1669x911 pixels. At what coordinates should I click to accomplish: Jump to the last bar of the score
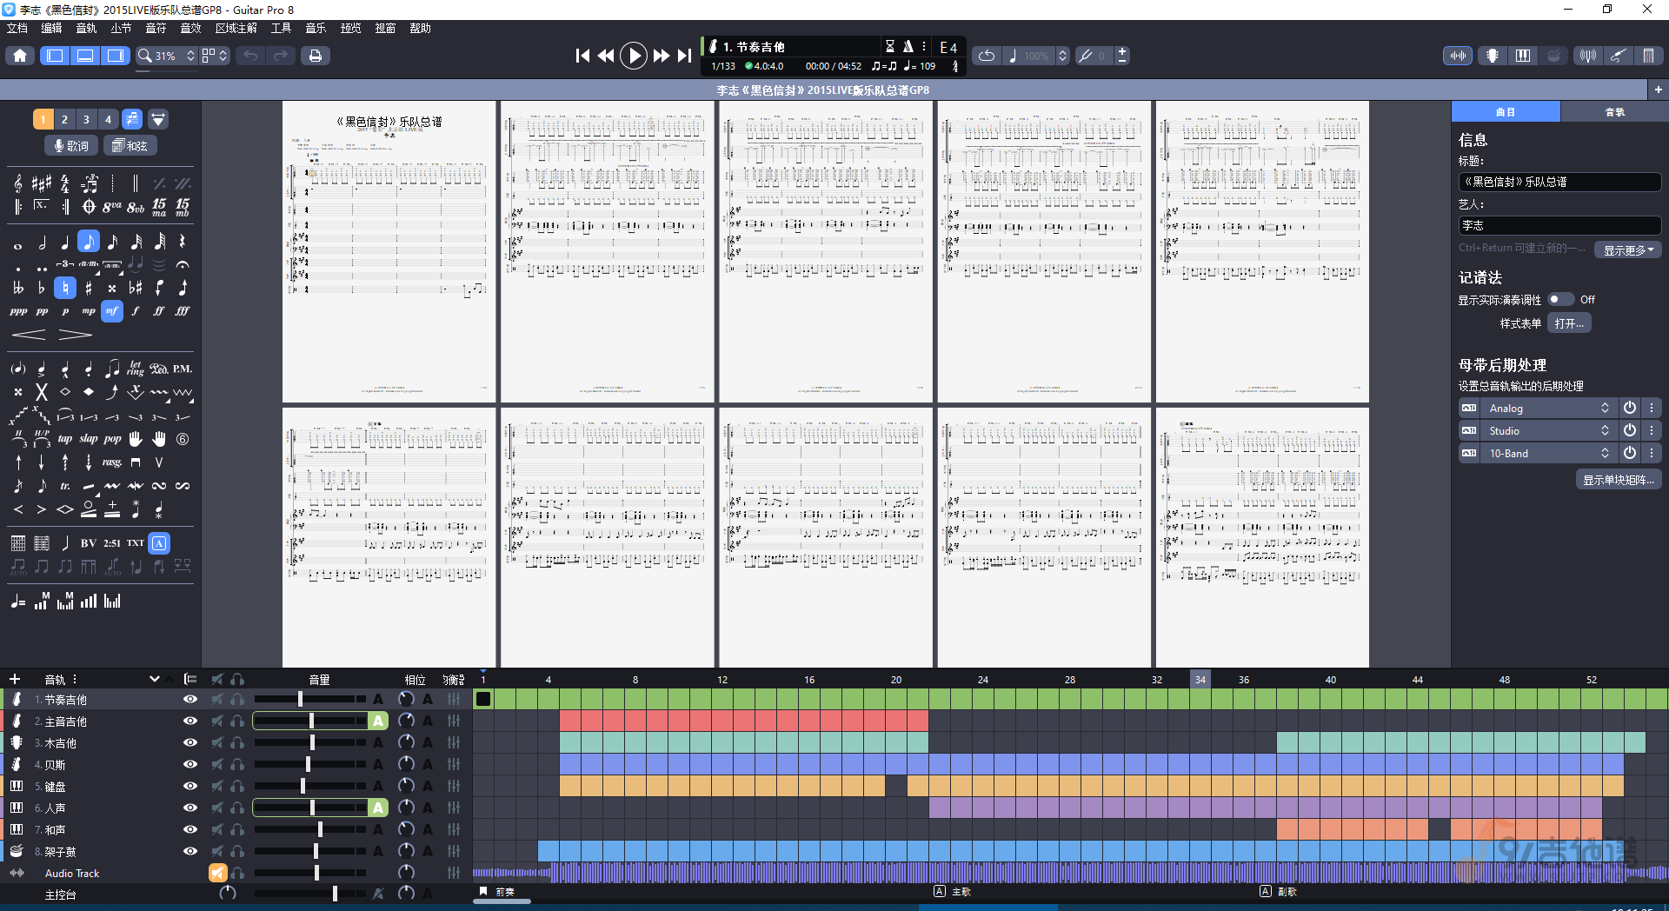coord(684,56)
